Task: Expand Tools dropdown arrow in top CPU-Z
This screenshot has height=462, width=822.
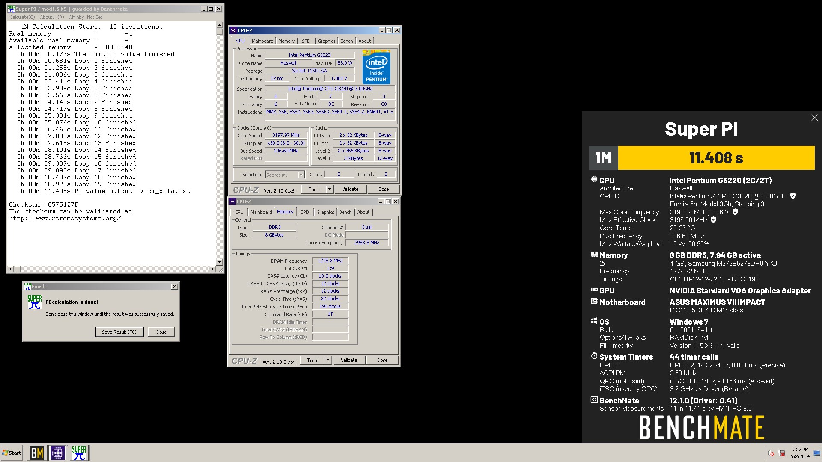Action: 329,189
